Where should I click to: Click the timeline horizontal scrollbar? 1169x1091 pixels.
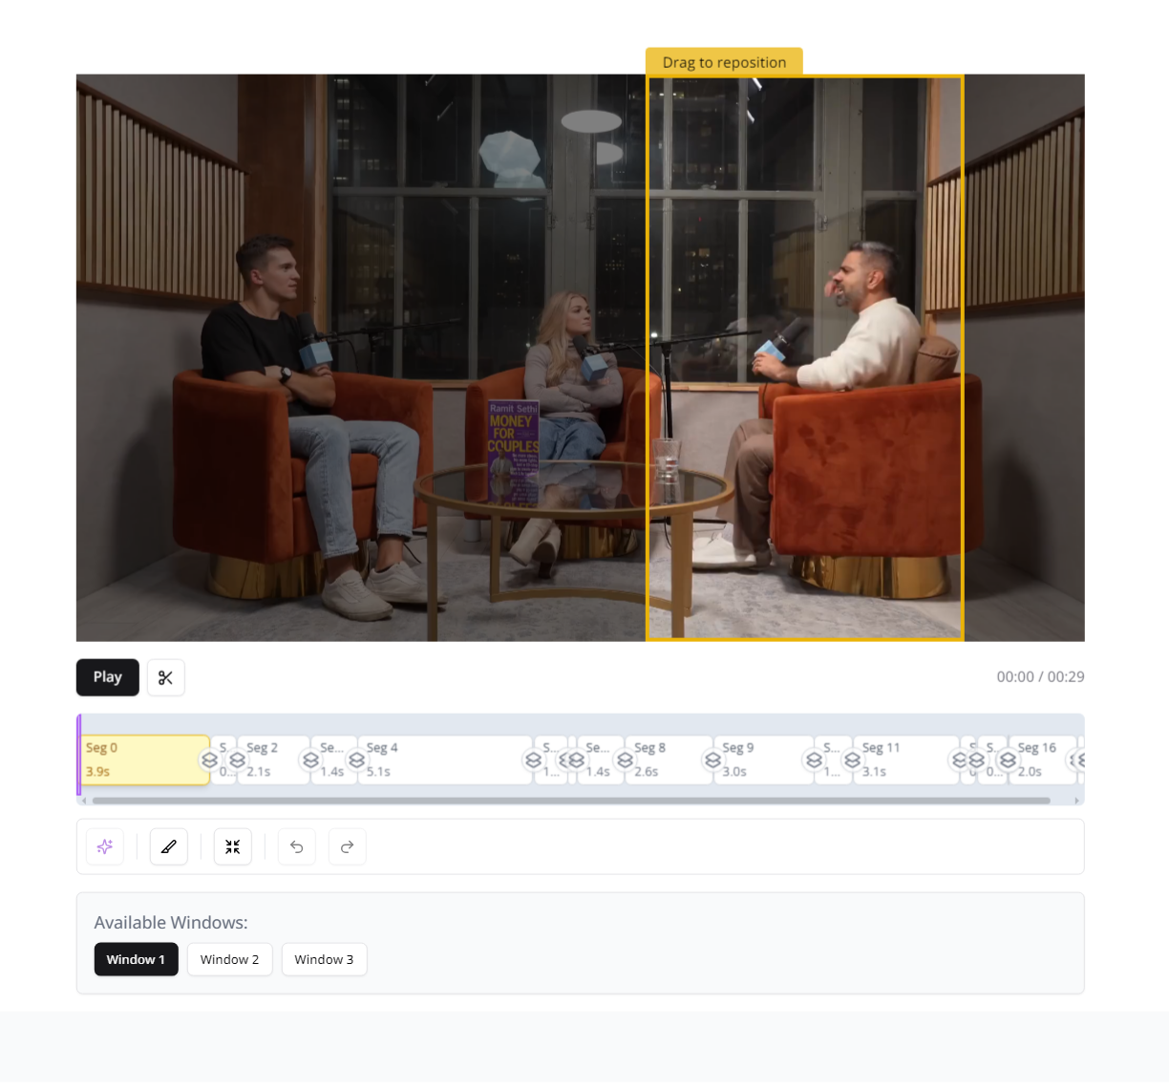pos(571,801)
